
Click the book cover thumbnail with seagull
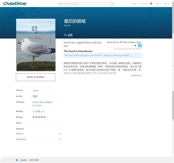36,45
